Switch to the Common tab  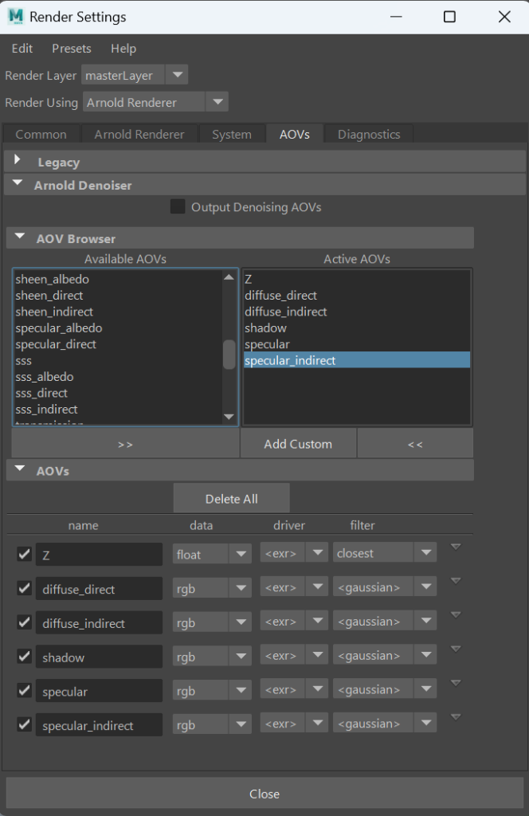pyautogui.click(x=41, y=134)
